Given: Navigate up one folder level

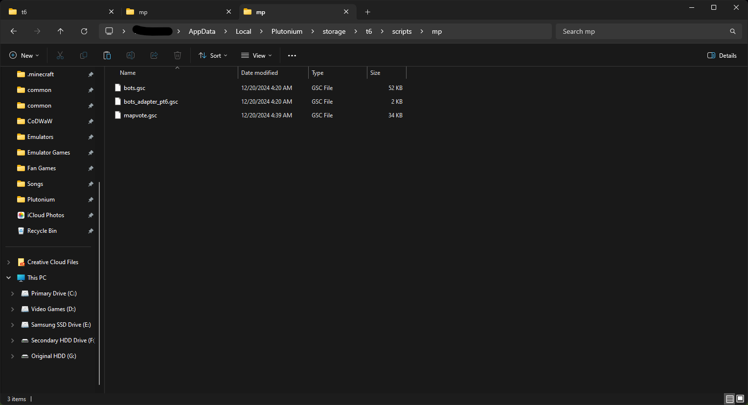Looking at the screenshot, I should (61, 31).
